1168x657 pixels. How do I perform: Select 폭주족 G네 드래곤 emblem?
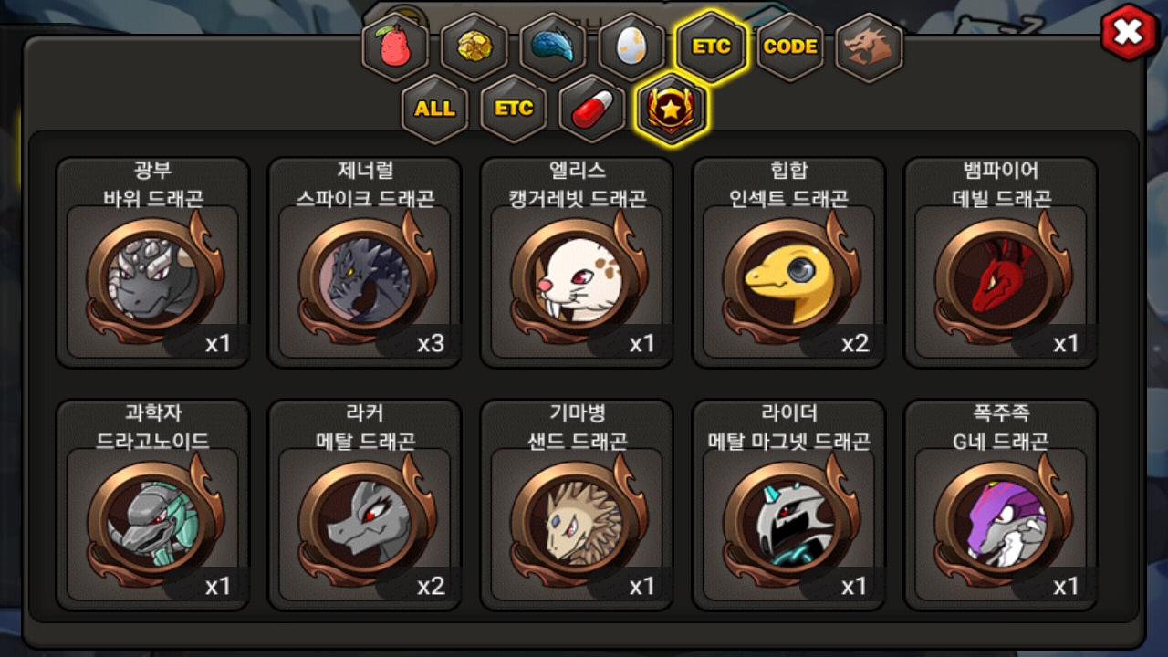tap(1001, 506)
